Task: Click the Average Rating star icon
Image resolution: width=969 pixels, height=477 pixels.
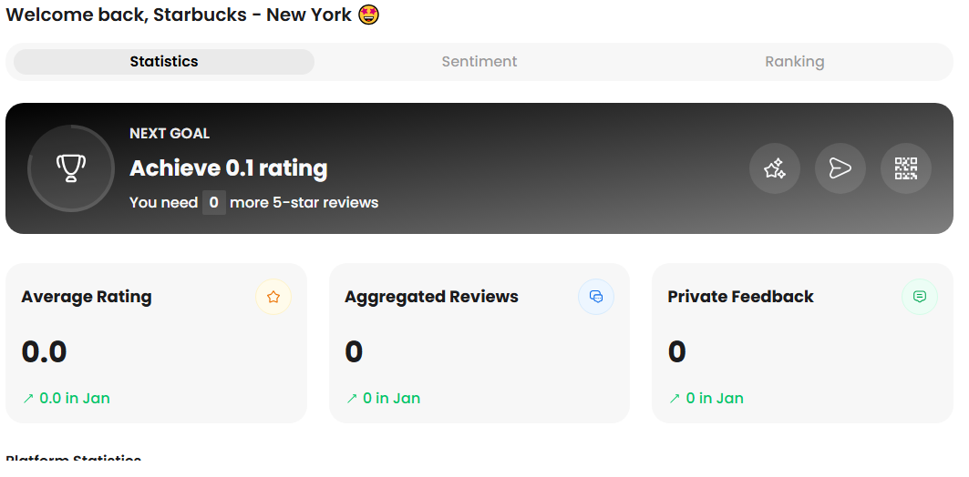Action: tap(273, 297)
